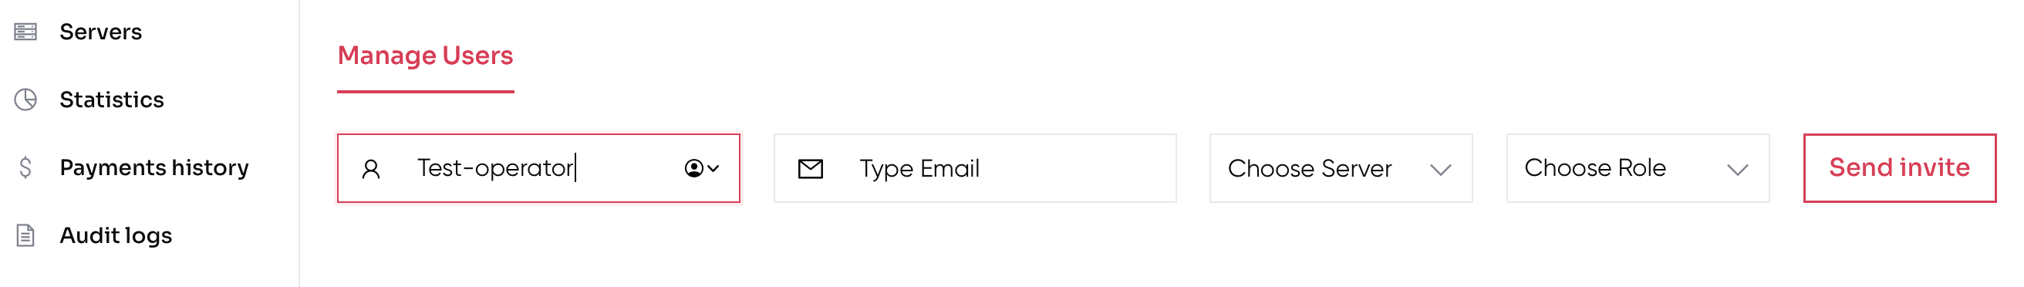Click the chevron arrow beside Choose Role
Viewport: 2024px width, 287px height.
[x=1737, y=170]
